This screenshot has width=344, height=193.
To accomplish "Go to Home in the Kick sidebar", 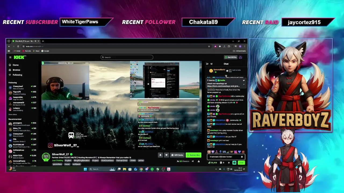I will (x=13, y=65).
